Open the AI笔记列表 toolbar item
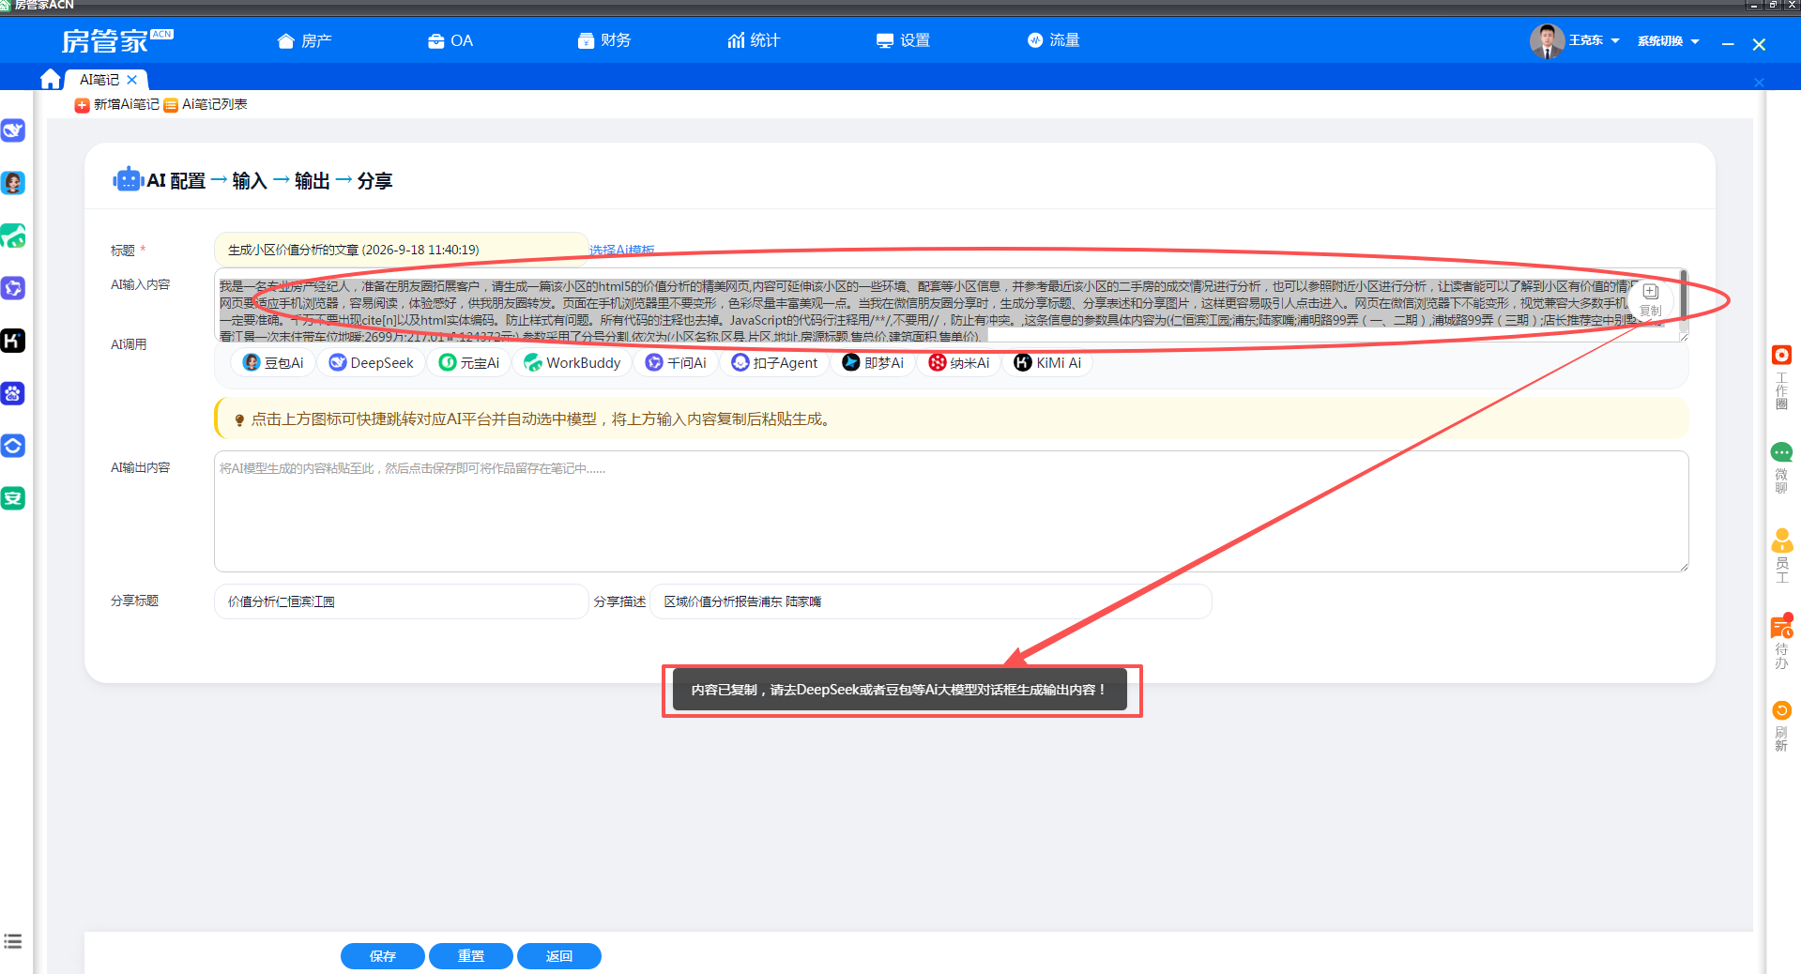This screenshot has width=1801, height=974. (206, 104)
